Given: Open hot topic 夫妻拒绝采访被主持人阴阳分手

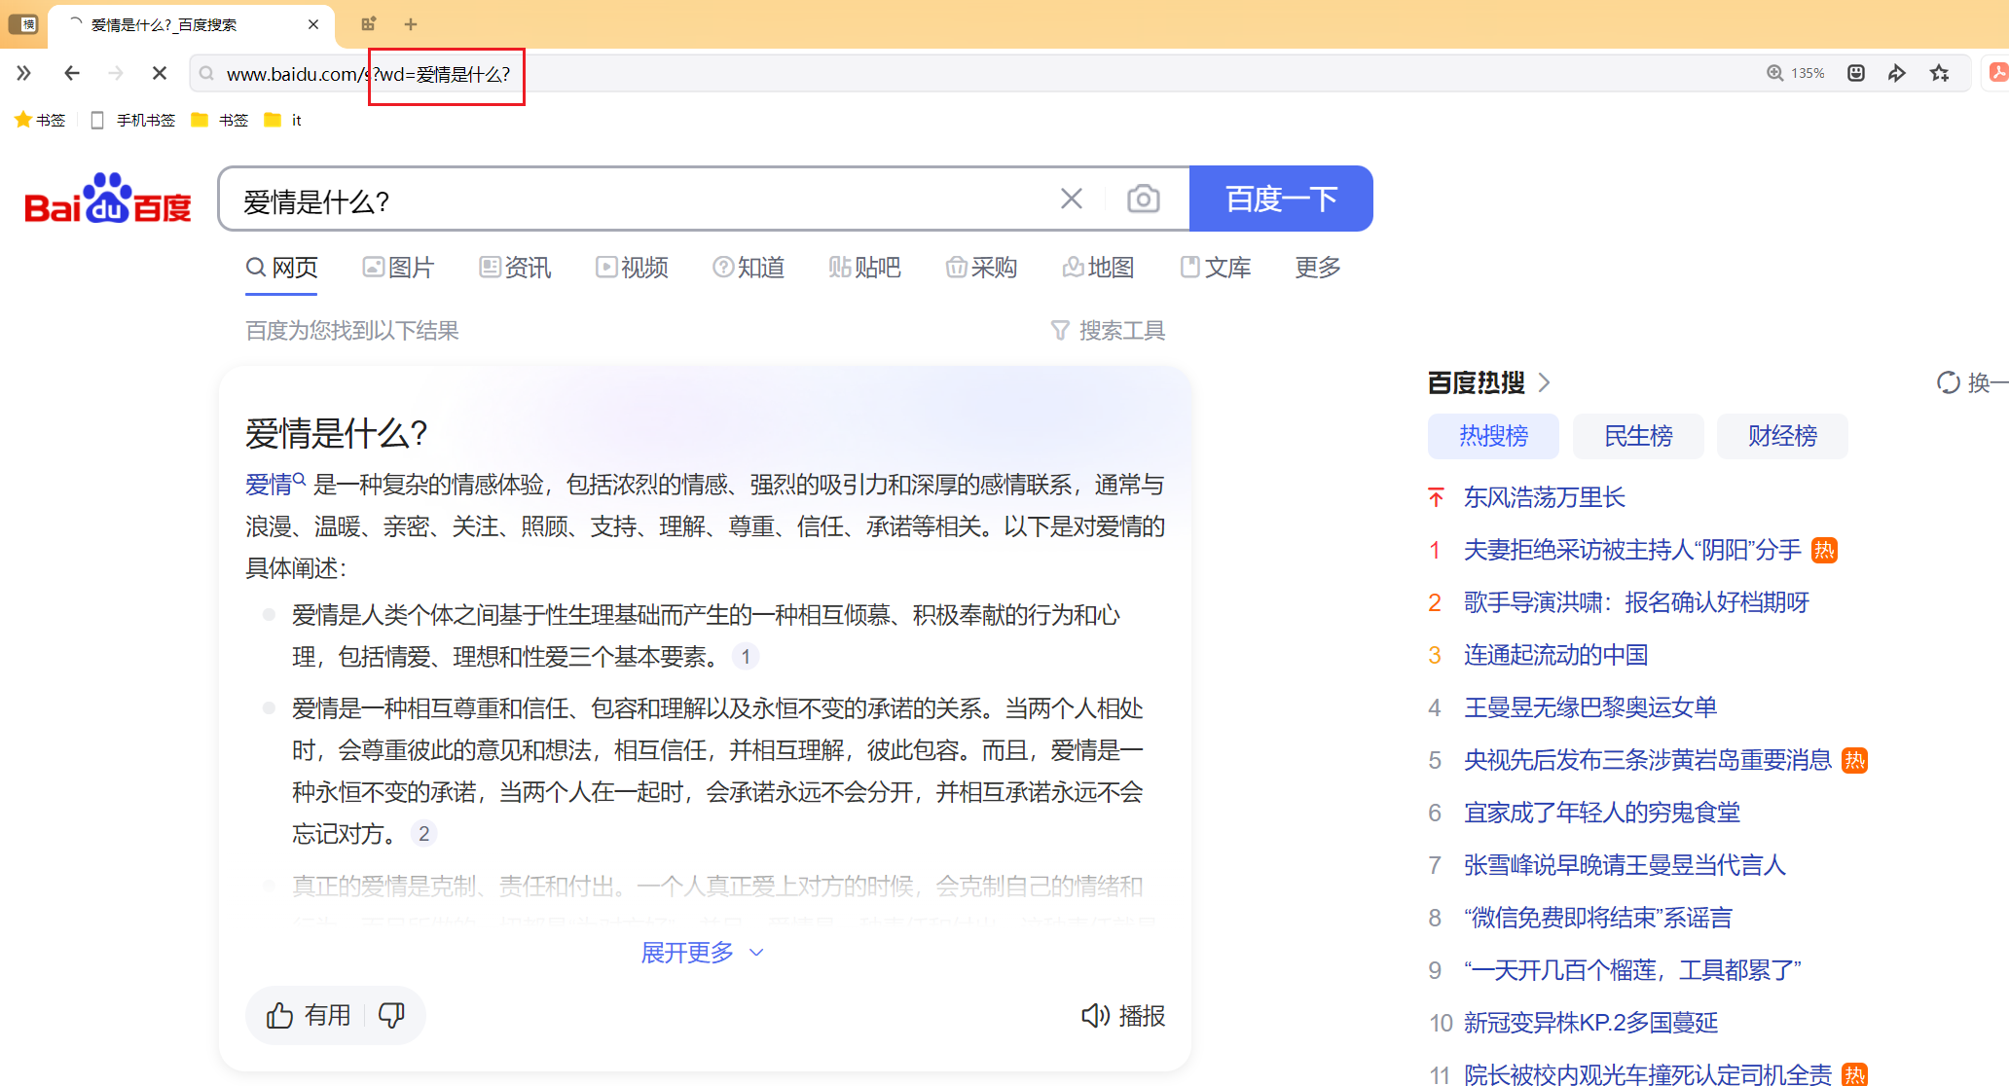Looking at the screenshot, I should (x=1632, y=550).
